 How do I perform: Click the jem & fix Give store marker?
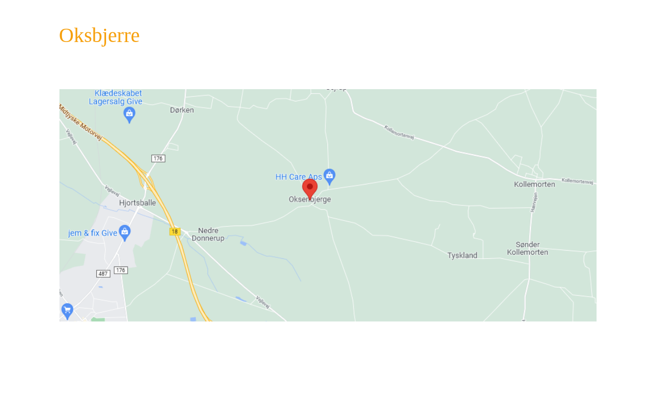125,233
